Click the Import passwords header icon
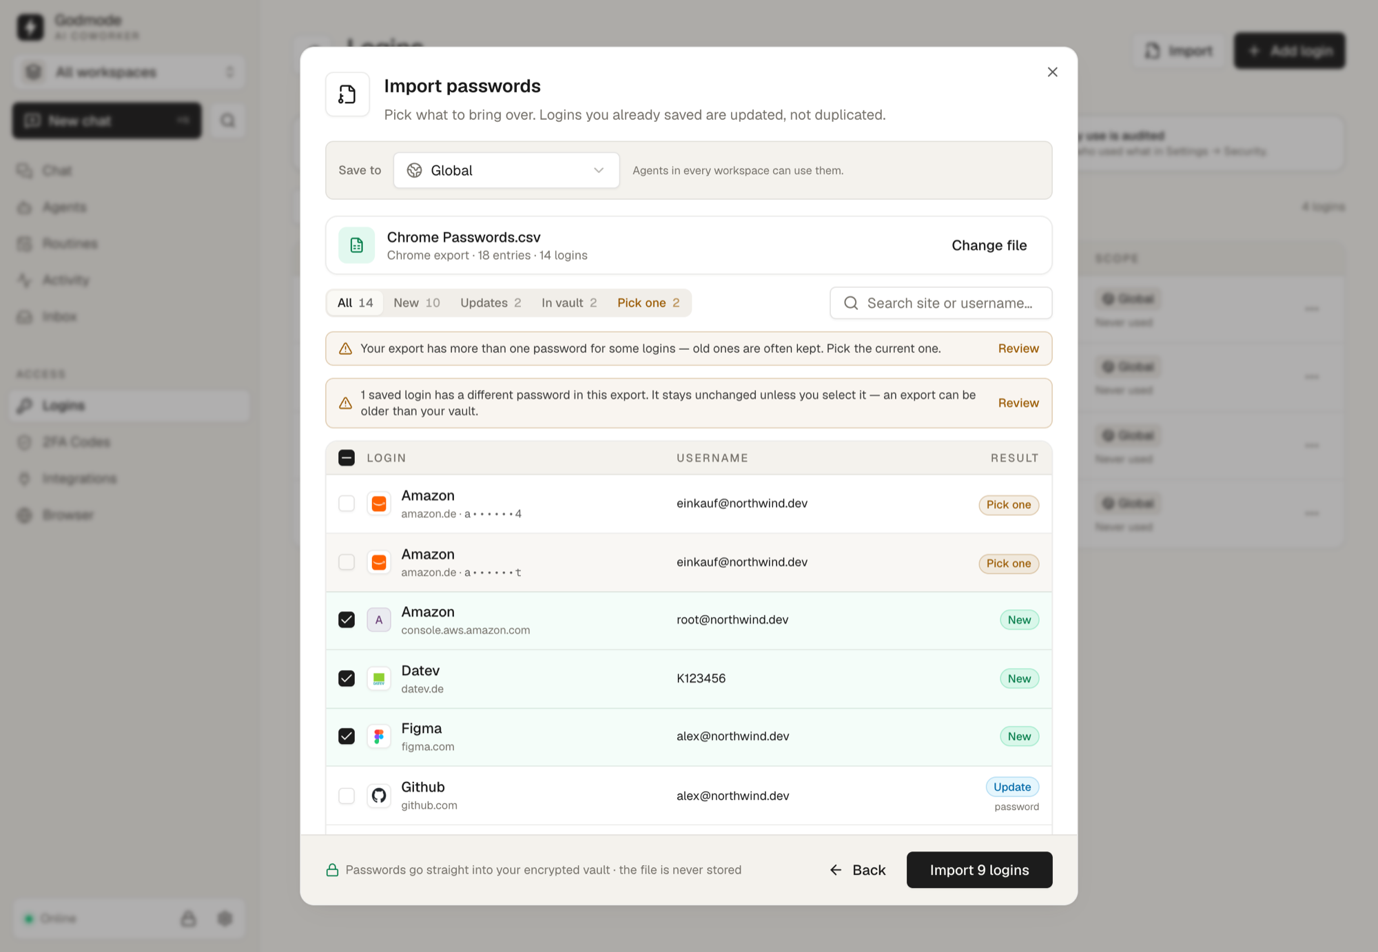The height and width of the screenshot is (952, 1378). point(347,94)
